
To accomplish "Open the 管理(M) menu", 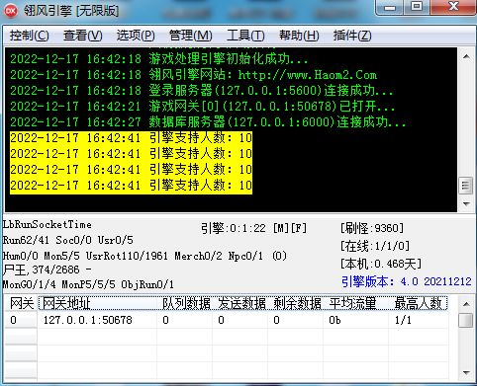I will pos(190,36).
